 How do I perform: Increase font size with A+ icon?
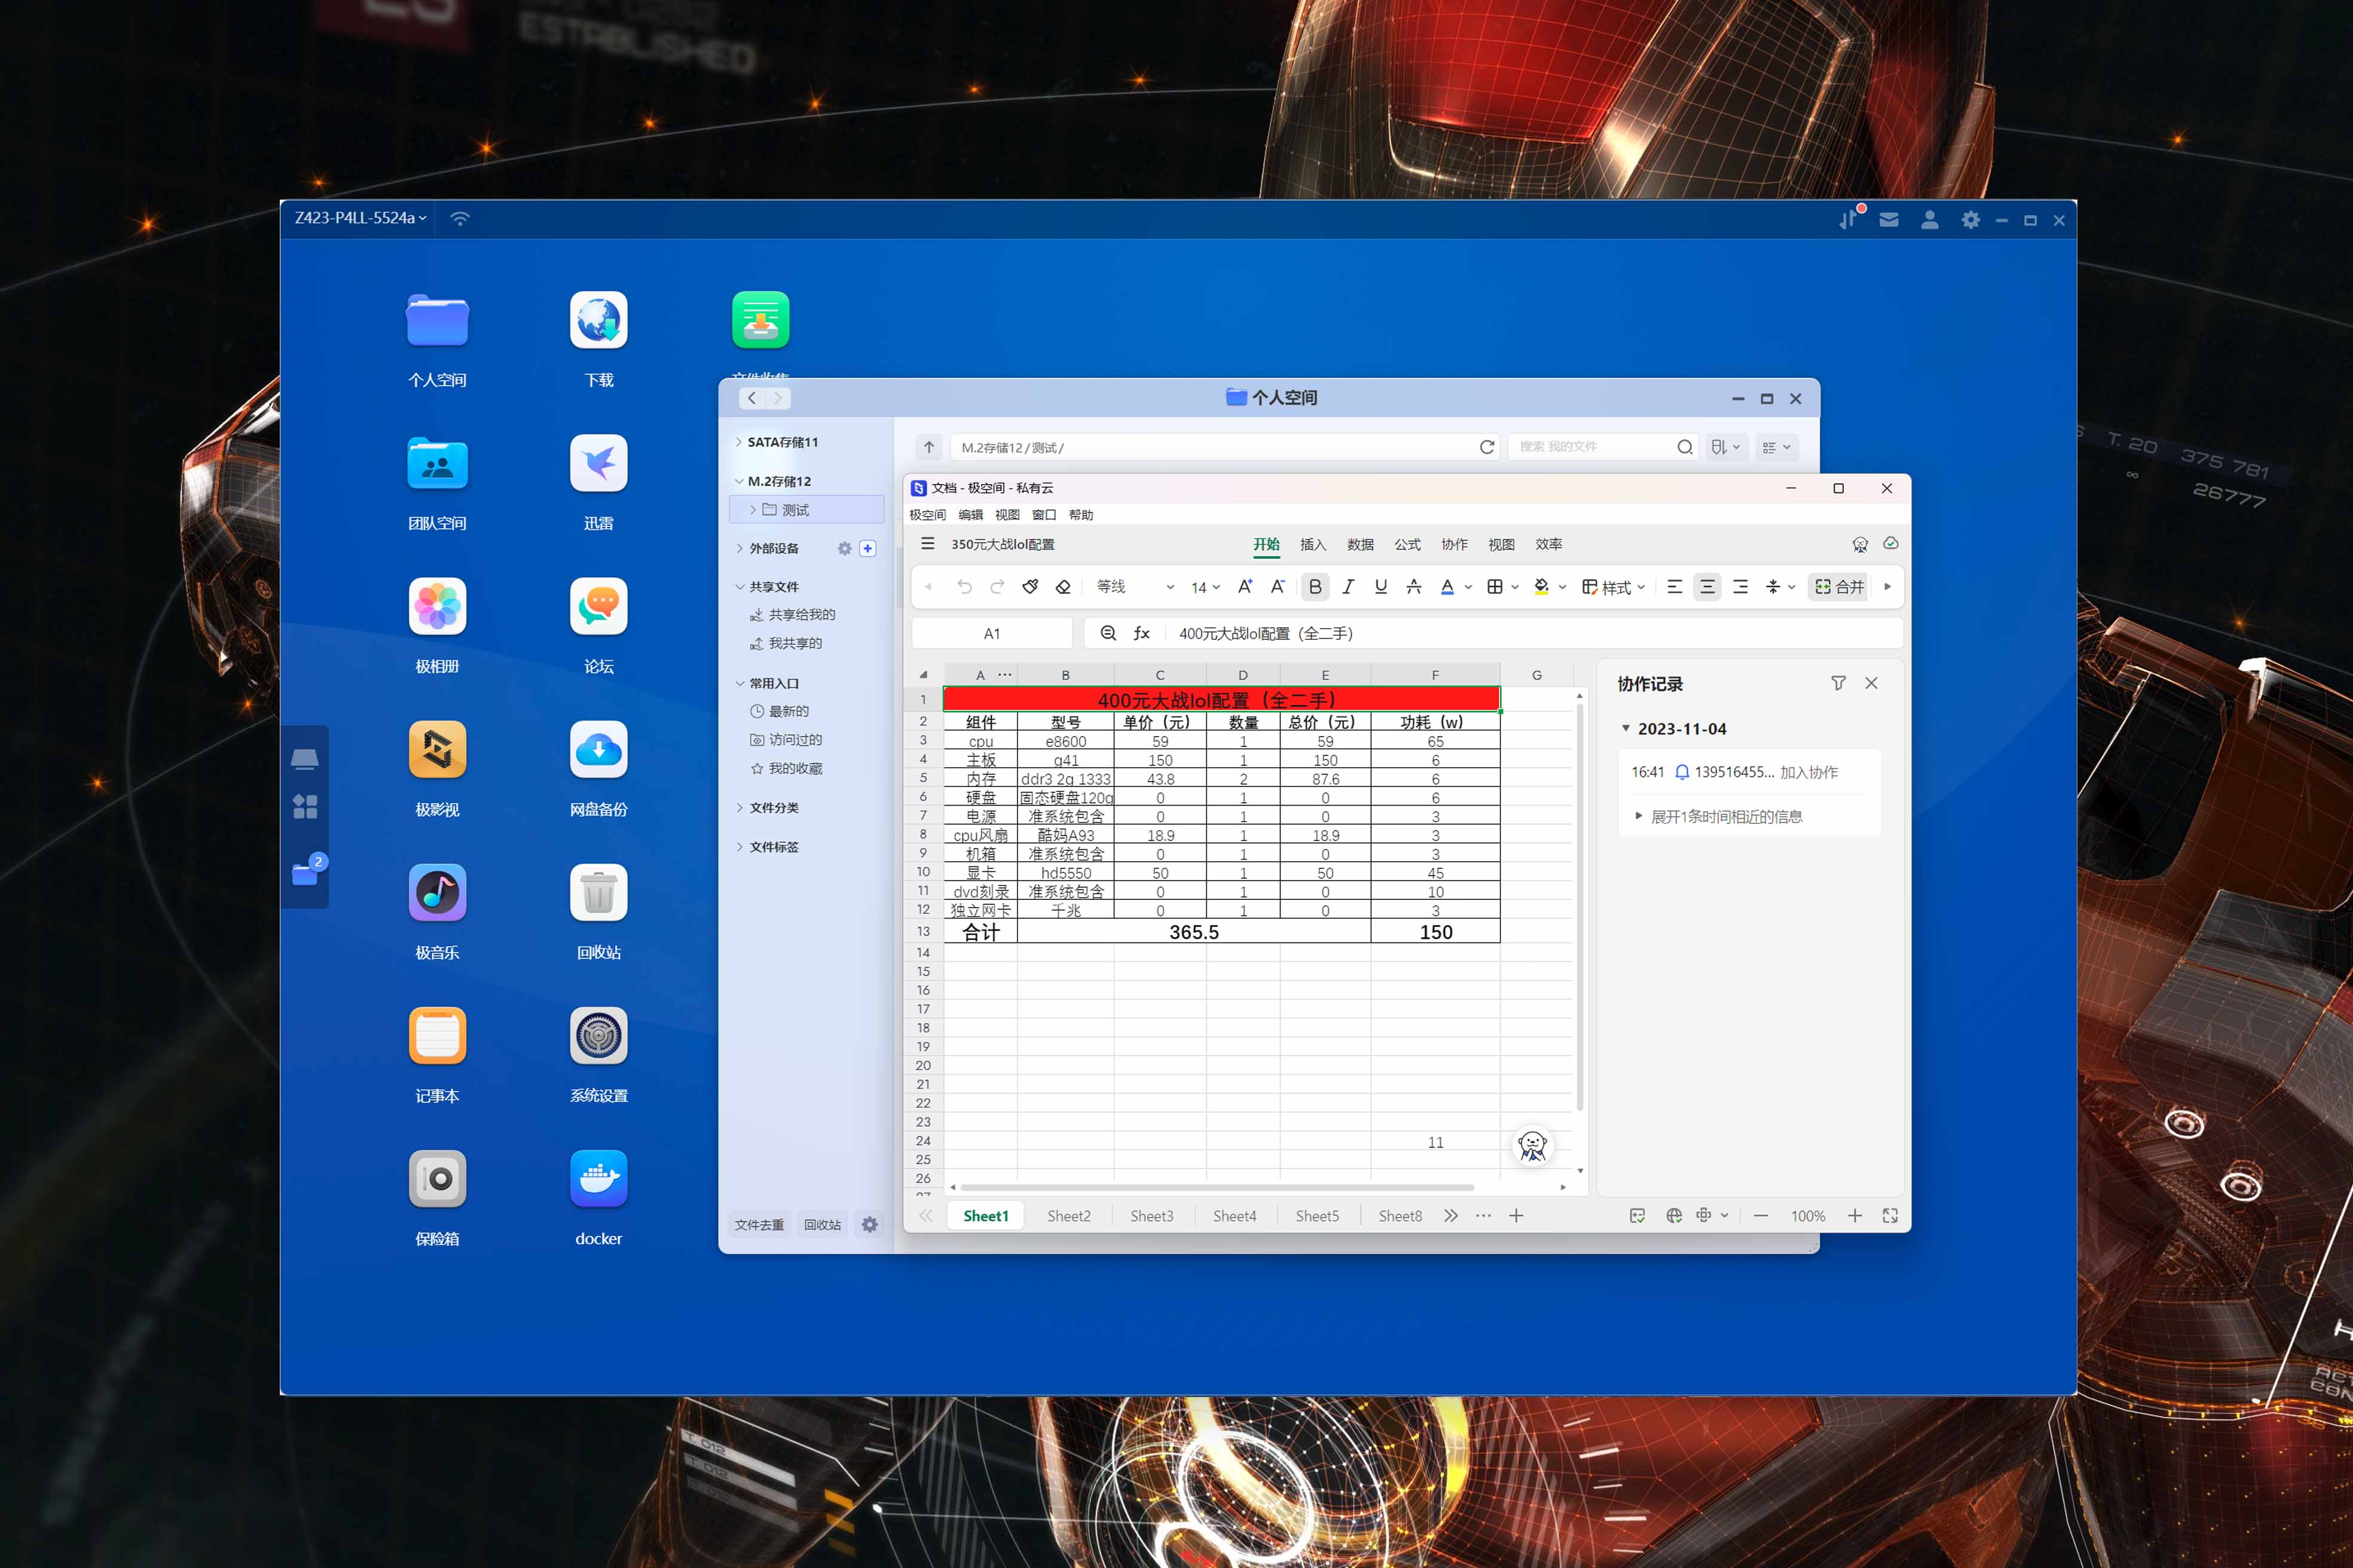click(x=1245, y=587)
